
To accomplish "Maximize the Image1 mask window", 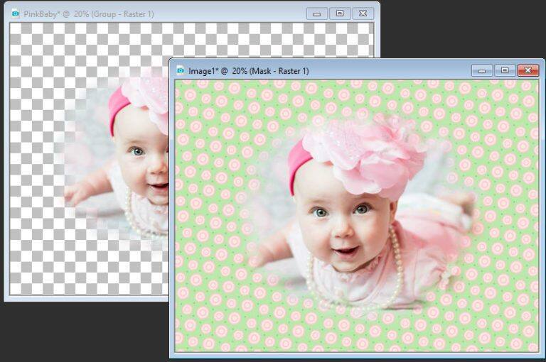I will pyautogui.click(x=505, y=70).
